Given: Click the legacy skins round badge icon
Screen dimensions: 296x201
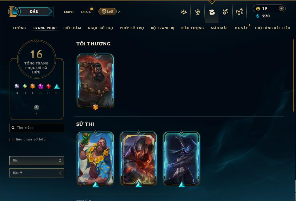Looking at the screenshot, I should click(36, 108).
